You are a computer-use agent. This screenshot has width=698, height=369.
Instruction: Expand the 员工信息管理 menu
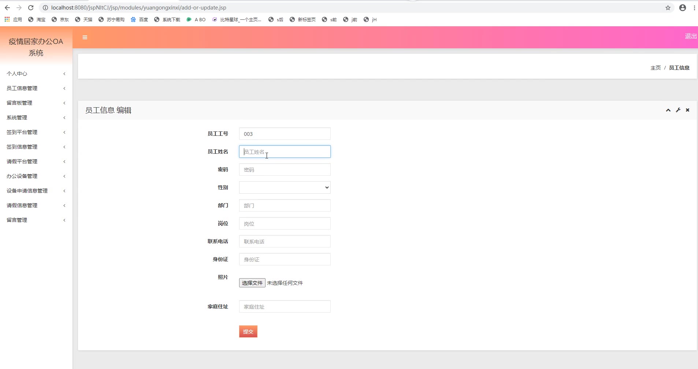click(36, 88)
